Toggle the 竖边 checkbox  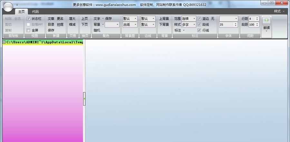(199, 19)
